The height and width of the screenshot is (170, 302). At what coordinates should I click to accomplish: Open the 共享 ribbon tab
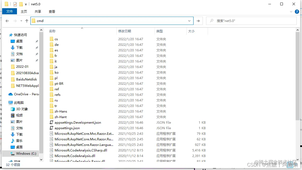(x=38, y=12)
